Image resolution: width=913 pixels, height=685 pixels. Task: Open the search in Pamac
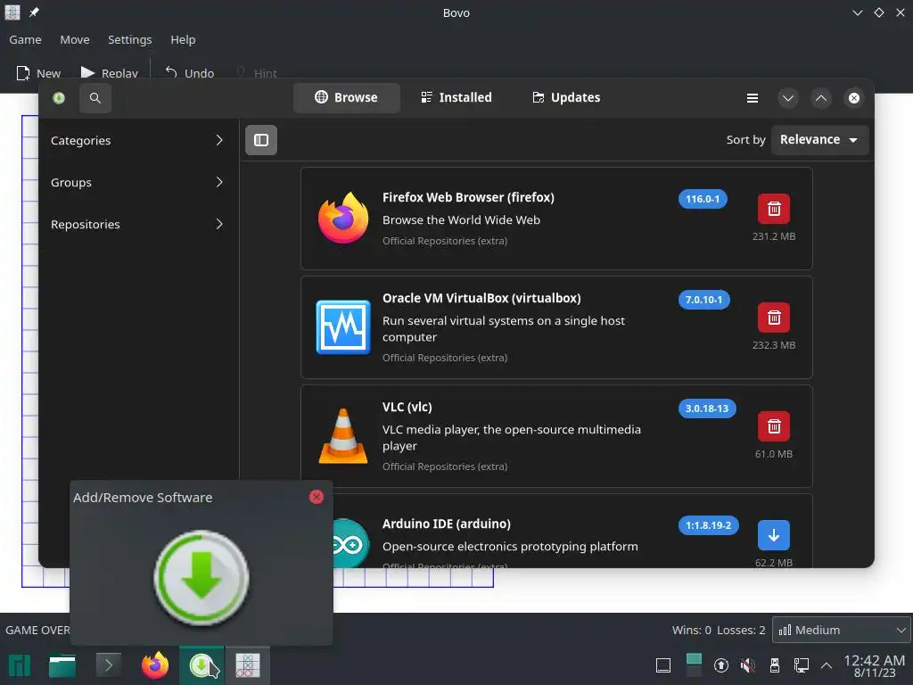(95, 98)
